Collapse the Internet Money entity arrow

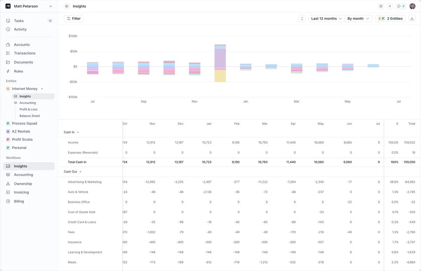42,89
